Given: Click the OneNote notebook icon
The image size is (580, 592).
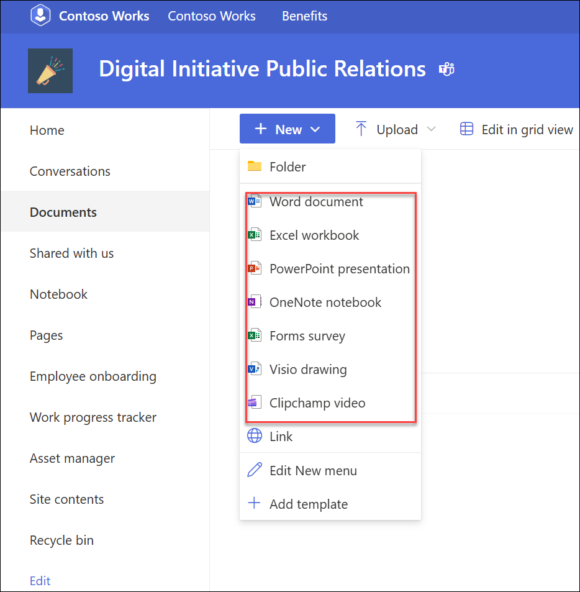Looking at the screenshot, I should [x=254, y=303].
